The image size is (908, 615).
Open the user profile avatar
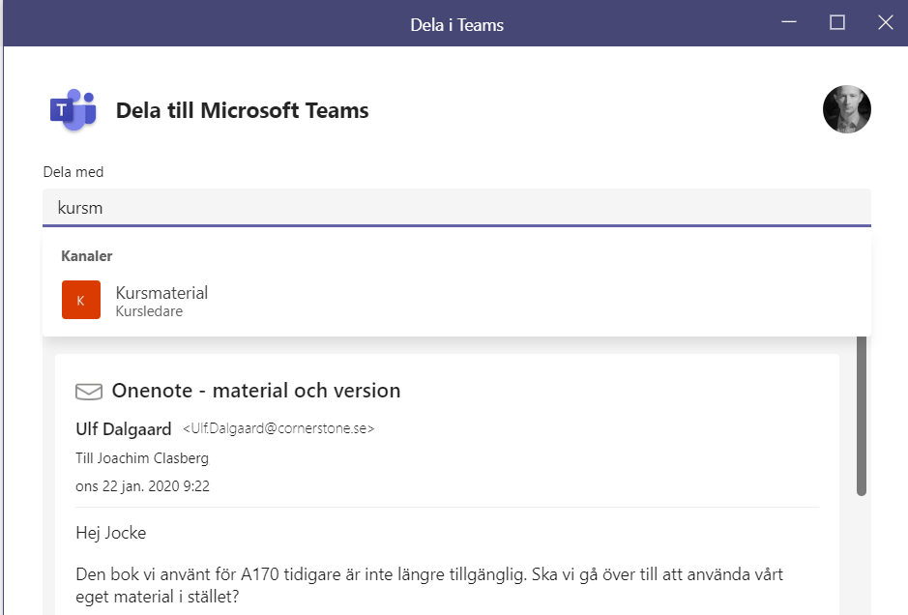pos(846,109)
